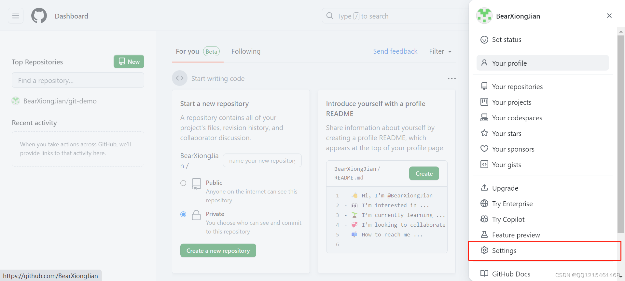
Task: Click the Beta label on For you
Action: pos(211,51)
